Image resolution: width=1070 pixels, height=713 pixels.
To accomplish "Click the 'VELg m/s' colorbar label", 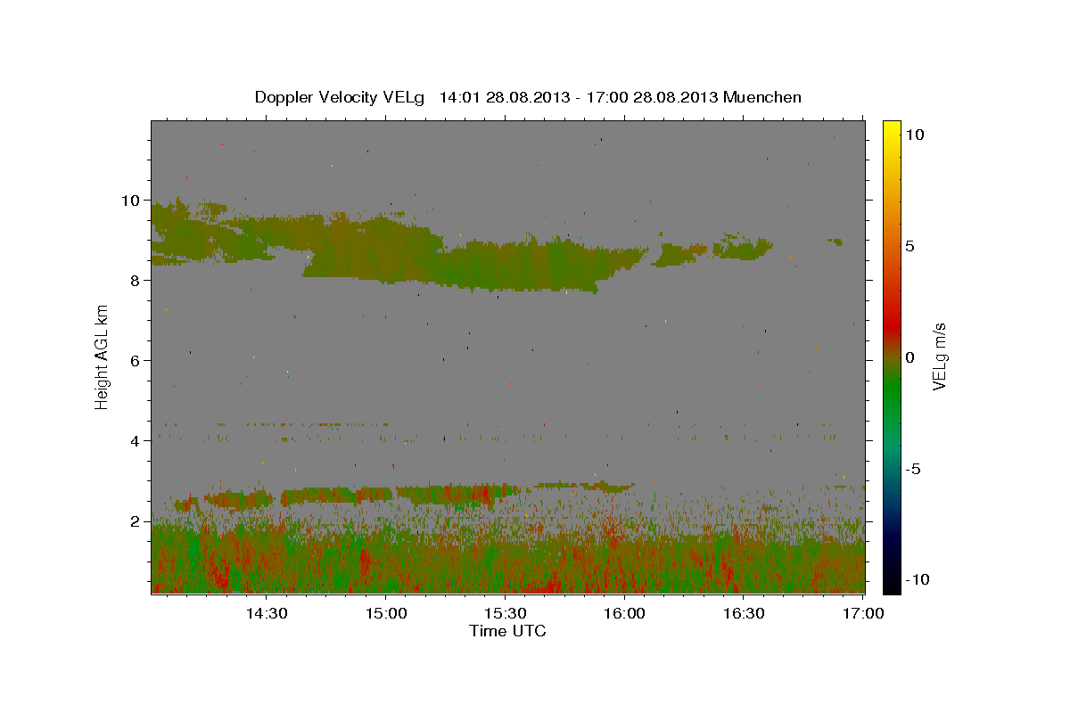I will [939, 357].
